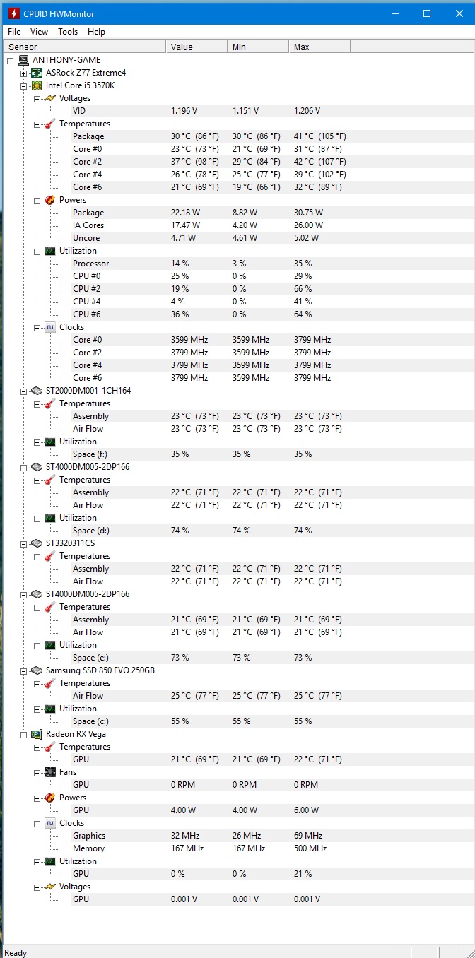This screenshot has width=475, height=958.
Task: Click the ST2000DM001-1CH164 hard drive icon
Action: (37, 391)
